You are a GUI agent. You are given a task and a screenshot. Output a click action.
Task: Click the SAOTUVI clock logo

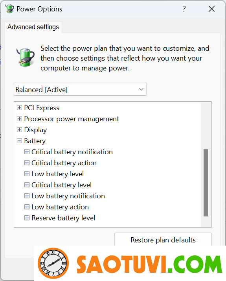[53, 263]
